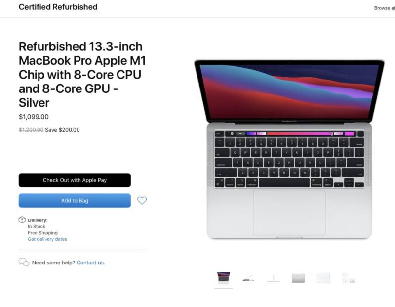Click the chat bubbles help icon
Image resolution: width=395 pixels, height=307 pixels.
pyautogui.click(x=24, y=263)
